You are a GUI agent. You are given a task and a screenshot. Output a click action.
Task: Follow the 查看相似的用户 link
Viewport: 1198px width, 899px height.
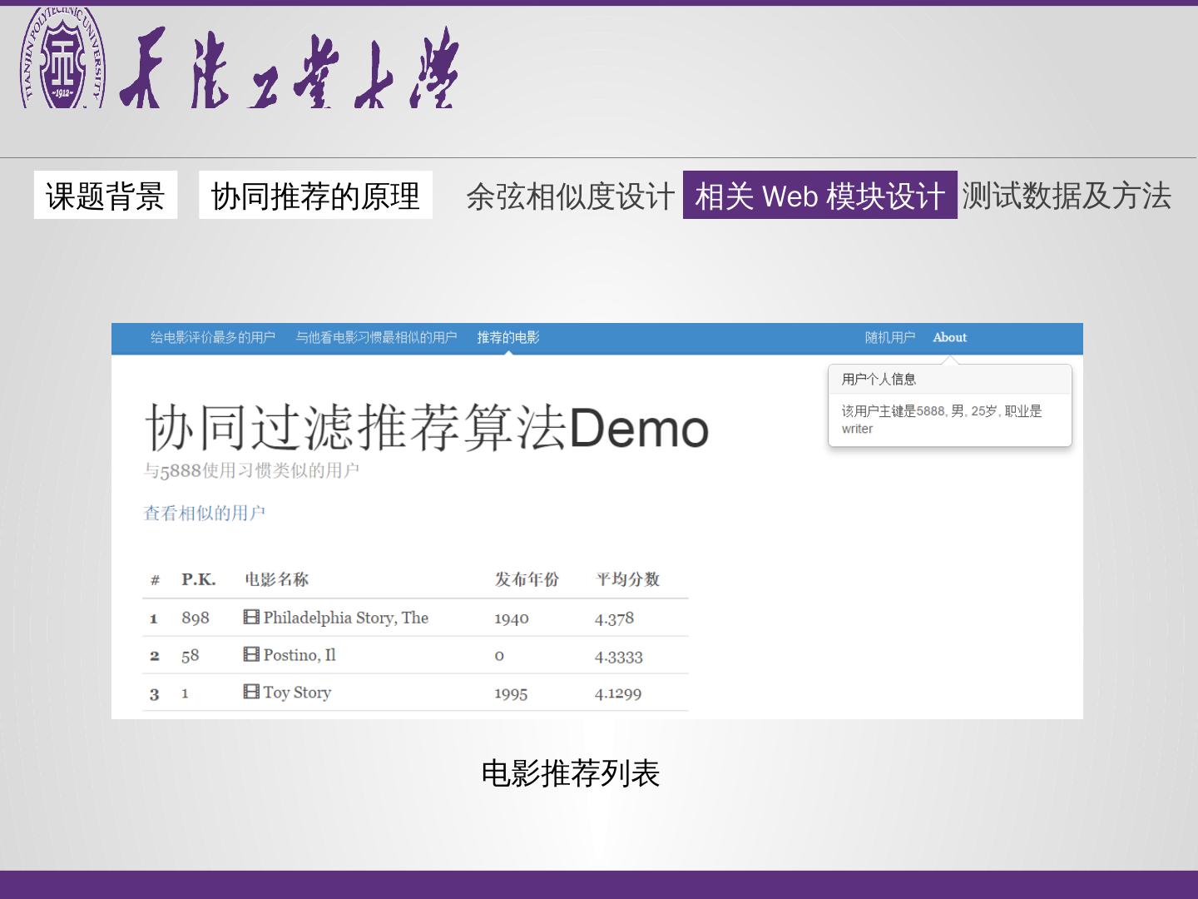tap(205, 513)
